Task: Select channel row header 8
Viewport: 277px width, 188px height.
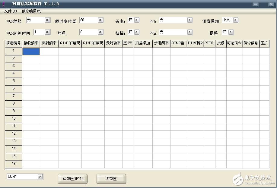Action: pos(14,103)
